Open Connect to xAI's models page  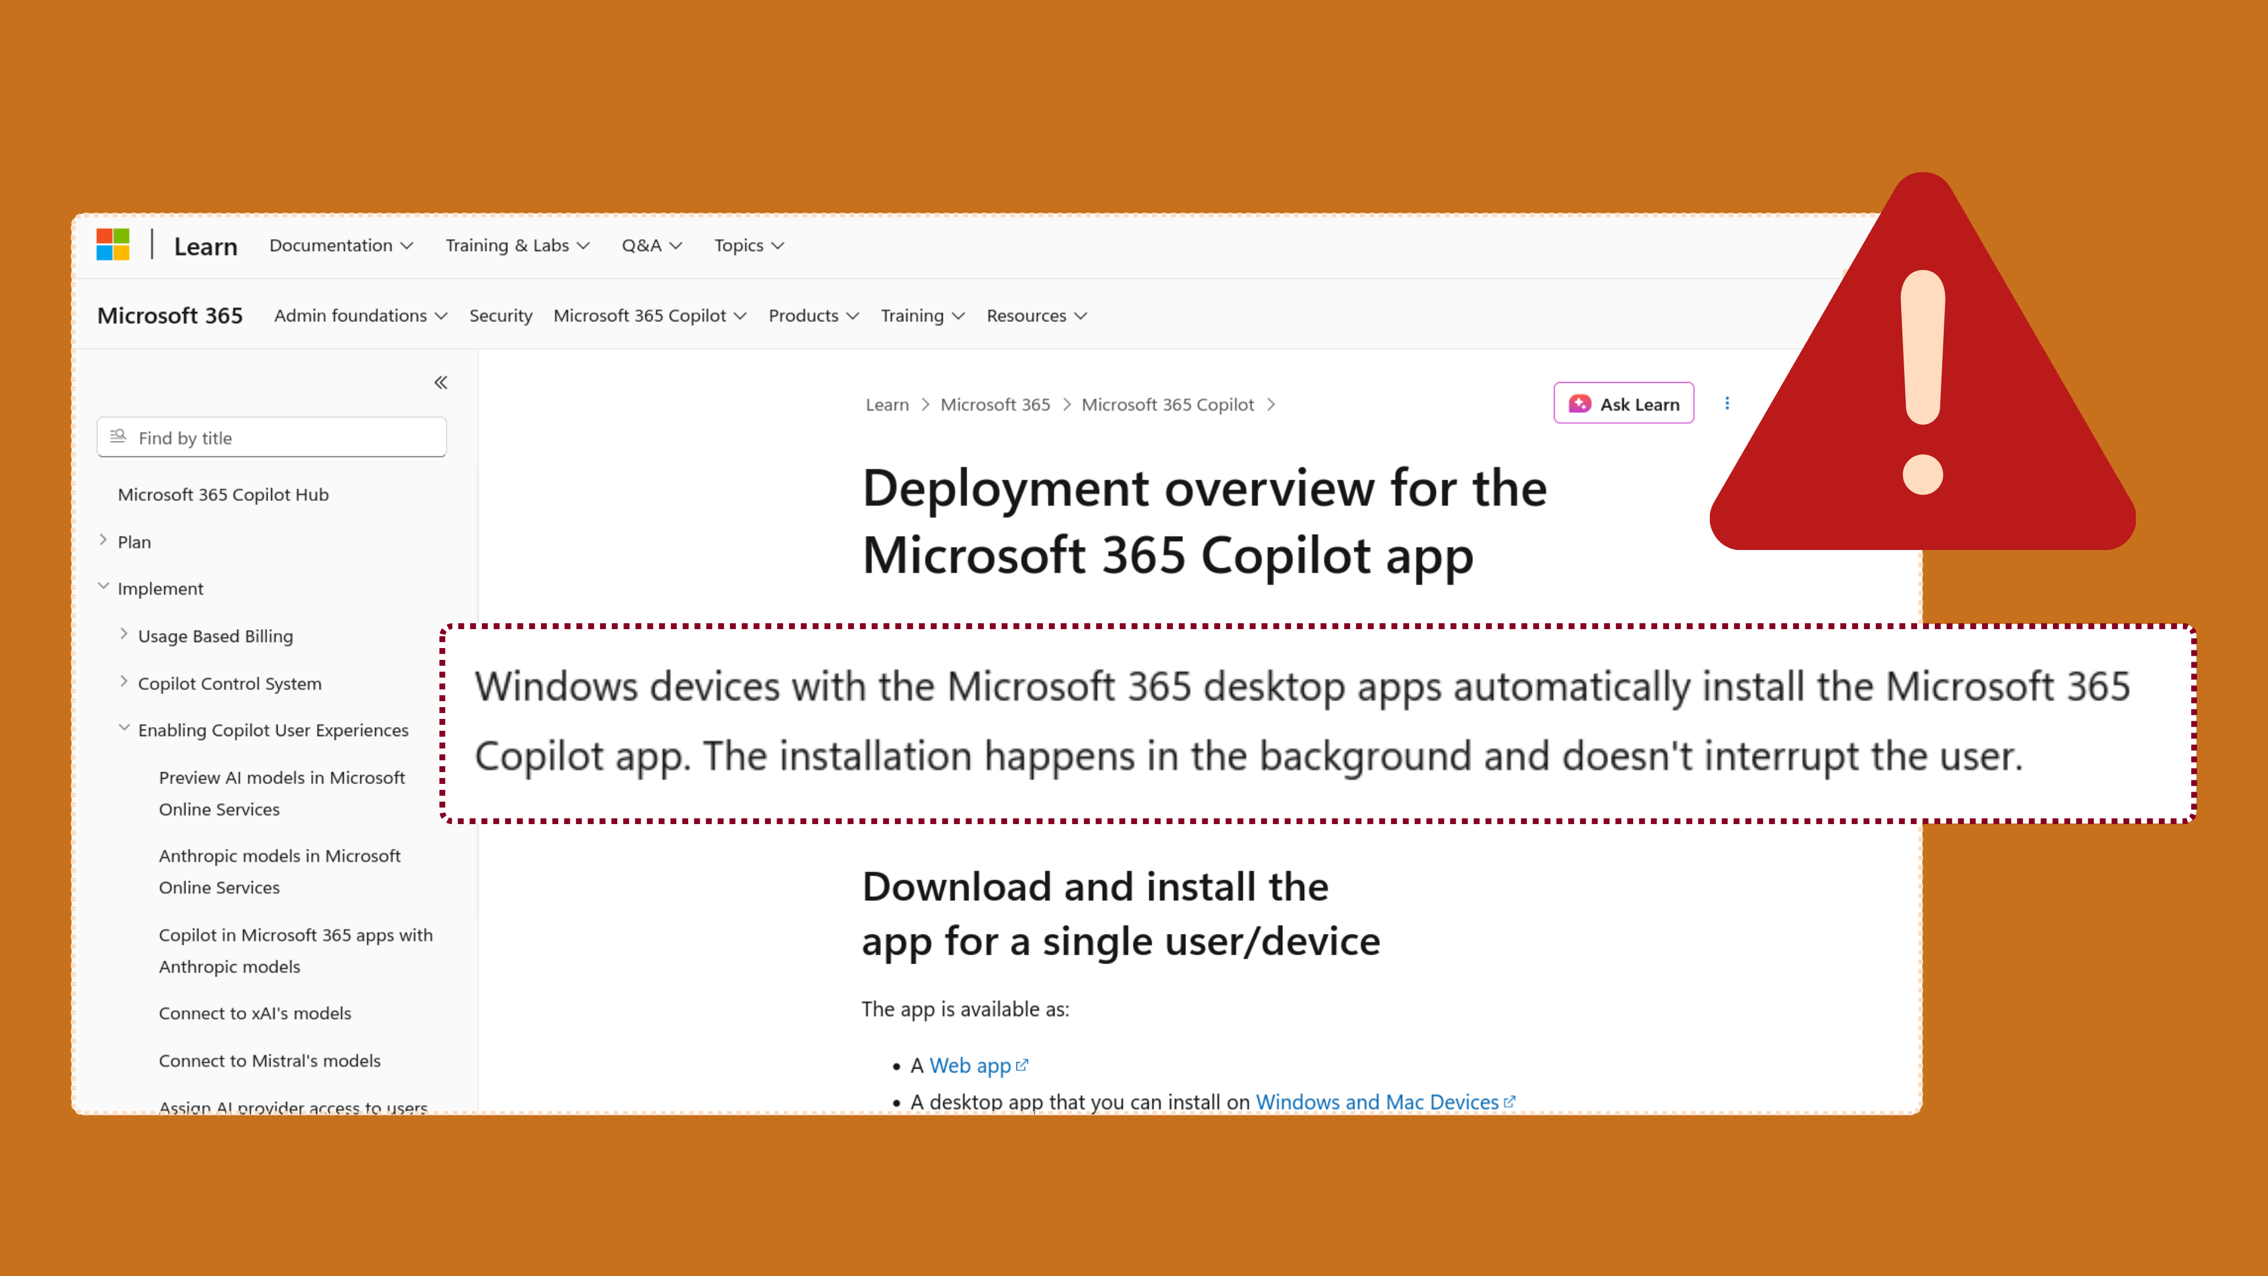pyautogui.click(x=255, y=1014)
